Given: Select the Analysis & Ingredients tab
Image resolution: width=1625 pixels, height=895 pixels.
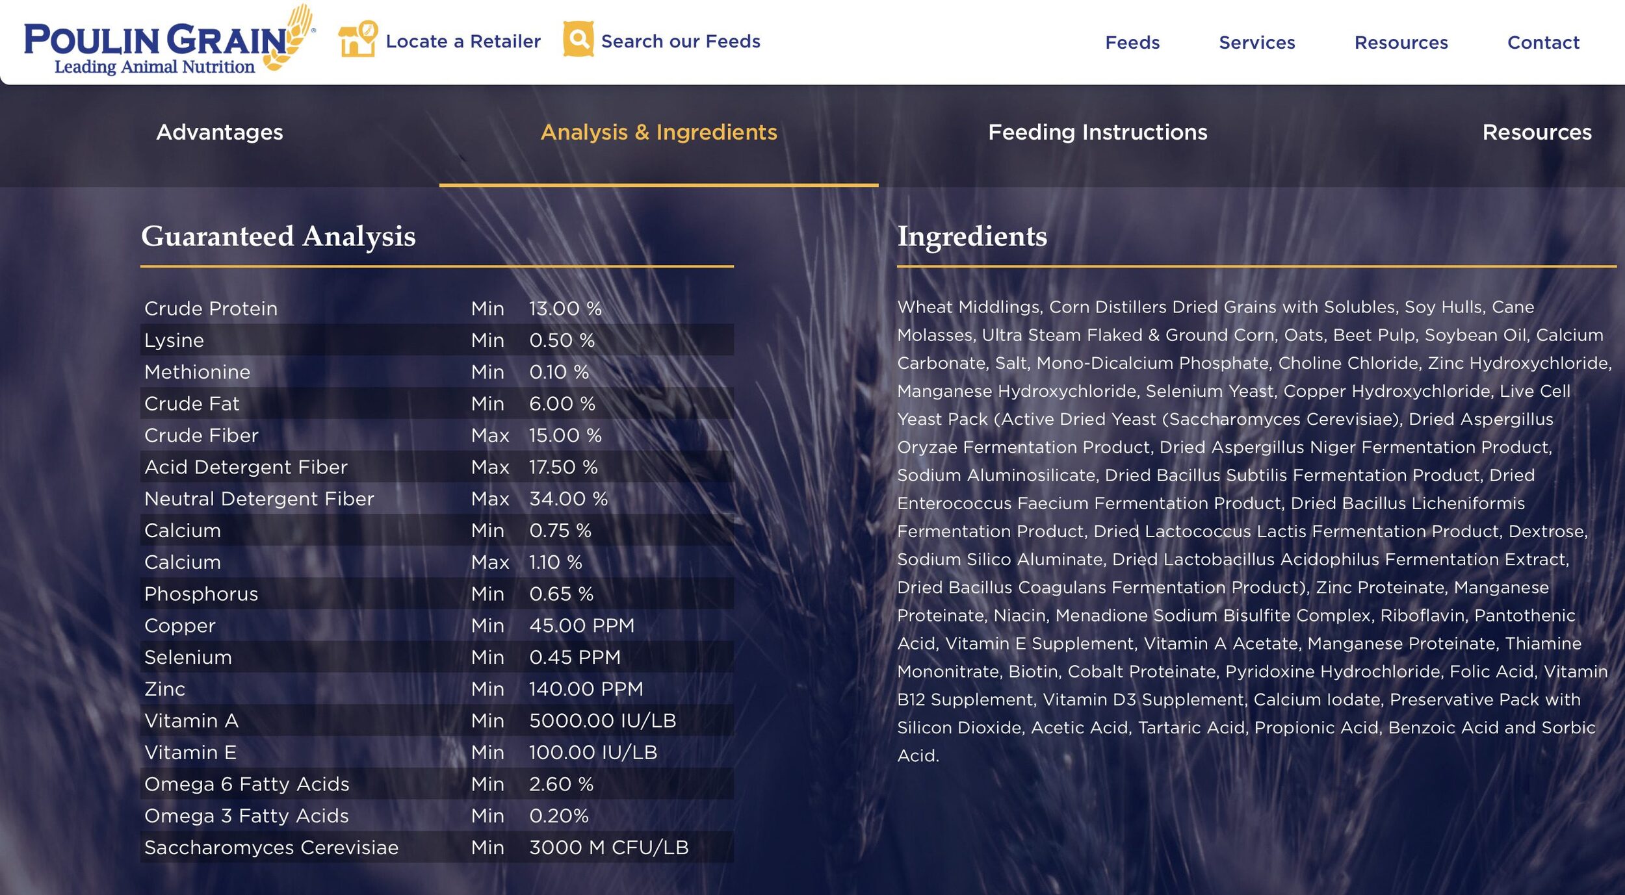Looking at the screenshot, I should pyautogui.click(x=658, y=132).
